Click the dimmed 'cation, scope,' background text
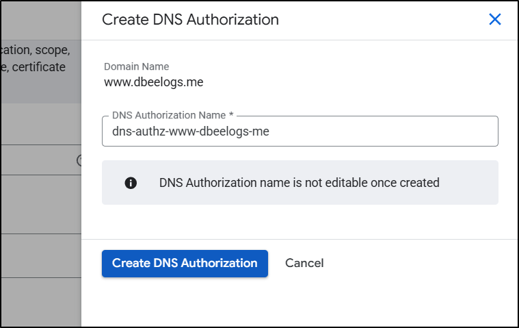 36,50
